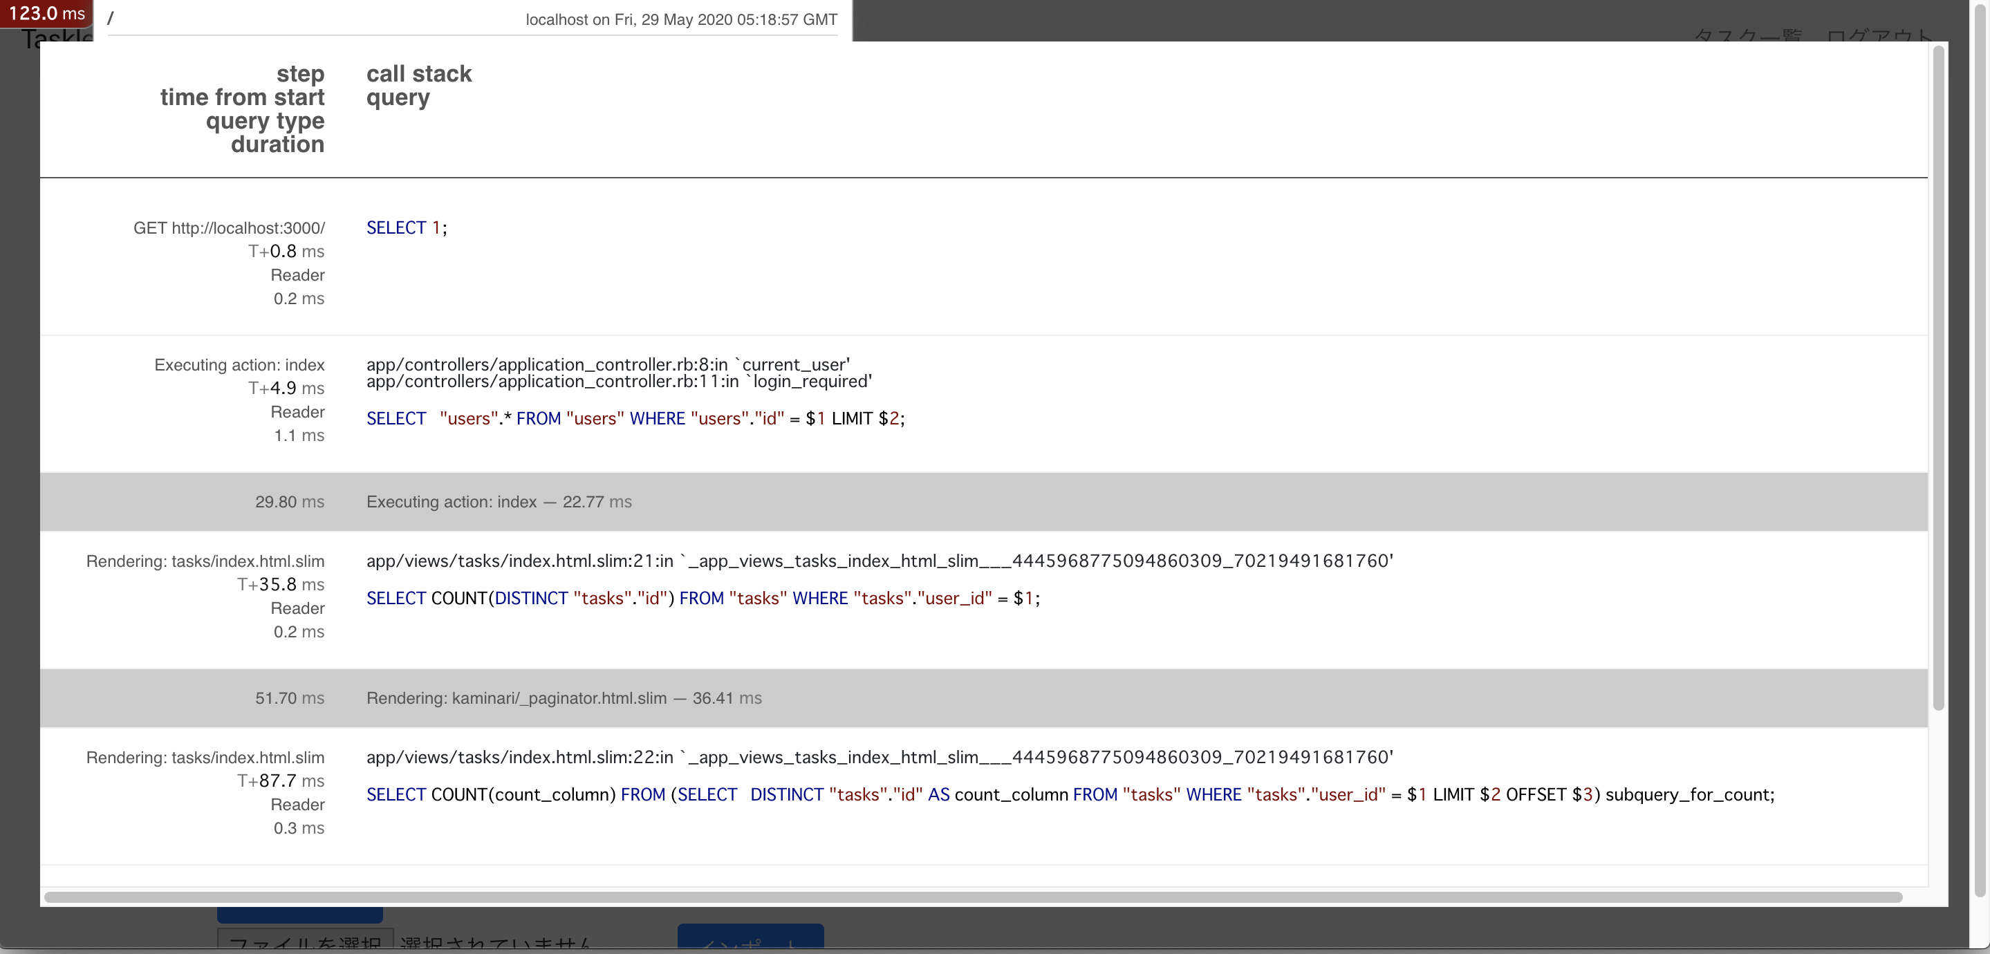
Task: Click the users table SELECT query
Action: [635, 419]
